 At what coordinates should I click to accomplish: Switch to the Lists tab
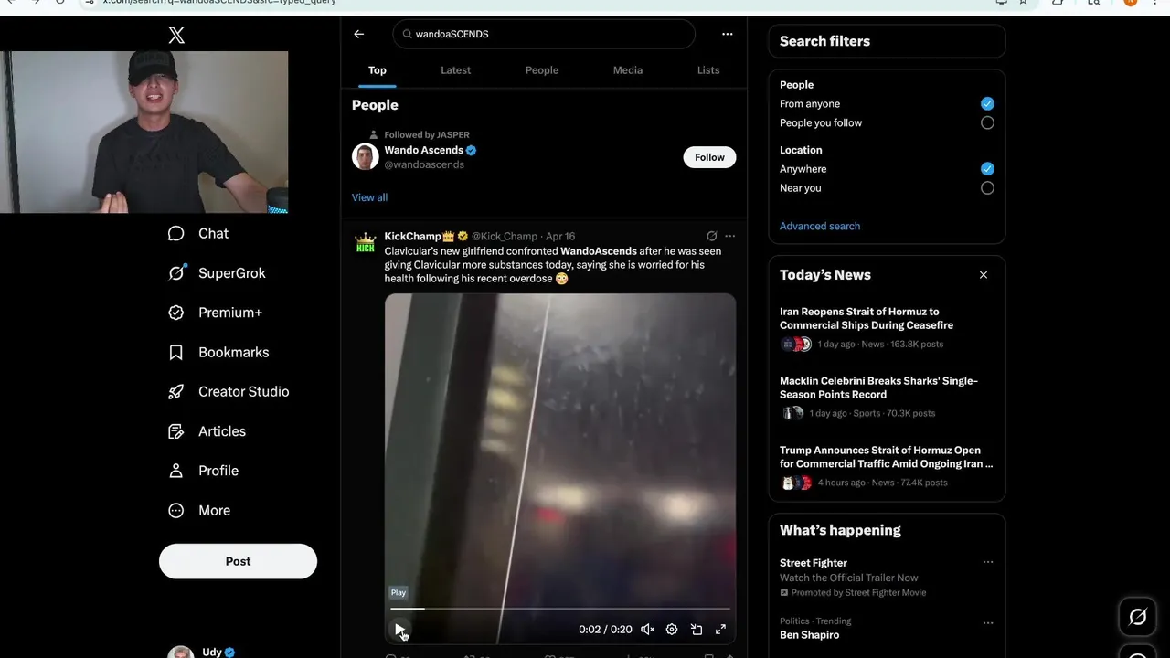click(x=708, y=70)
